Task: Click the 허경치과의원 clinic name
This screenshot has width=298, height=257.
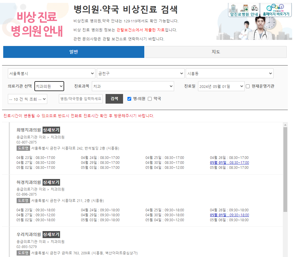Action: click(29, 182)
